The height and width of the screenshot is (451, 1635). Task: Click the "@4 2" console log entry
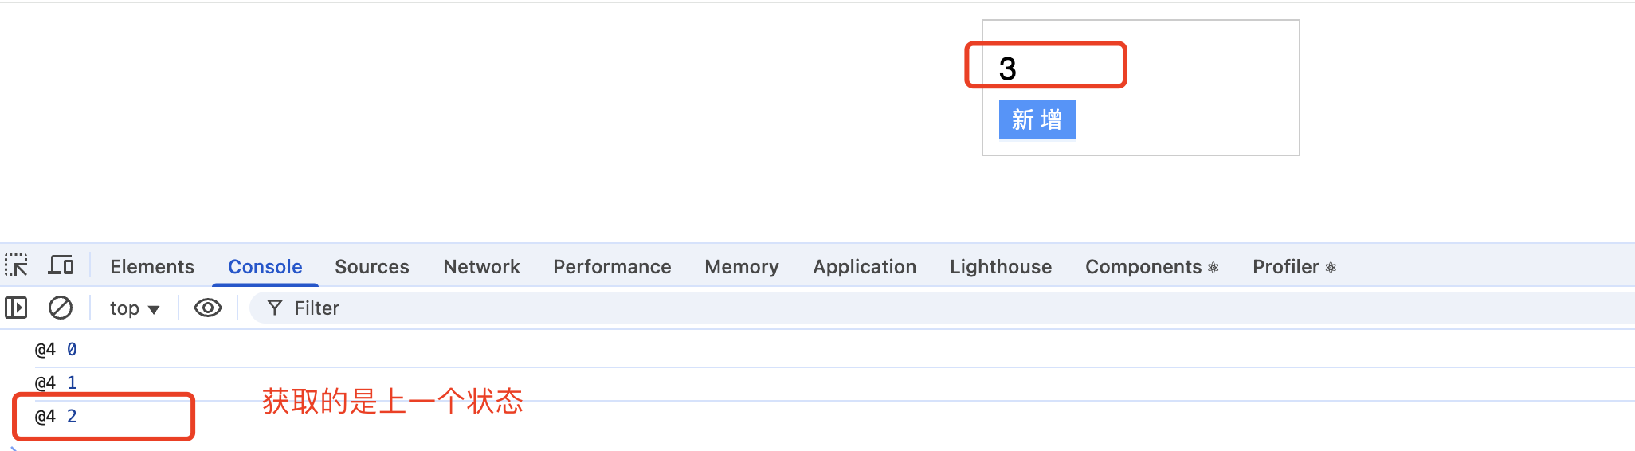pos(56,416)
